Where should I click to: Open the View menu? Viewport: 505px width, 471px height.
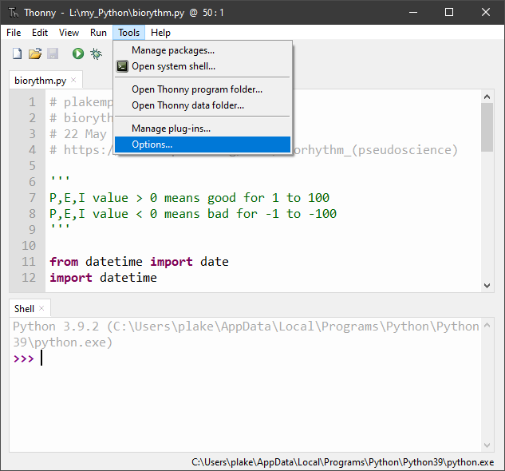69,33
